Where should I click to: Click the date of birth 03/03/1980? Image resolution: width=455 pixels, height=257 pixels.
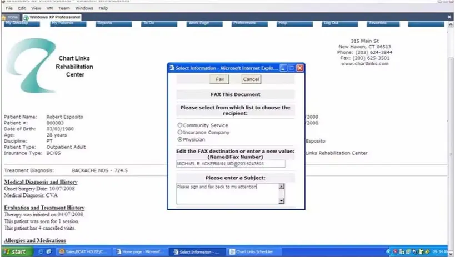(x=60, y=129)
